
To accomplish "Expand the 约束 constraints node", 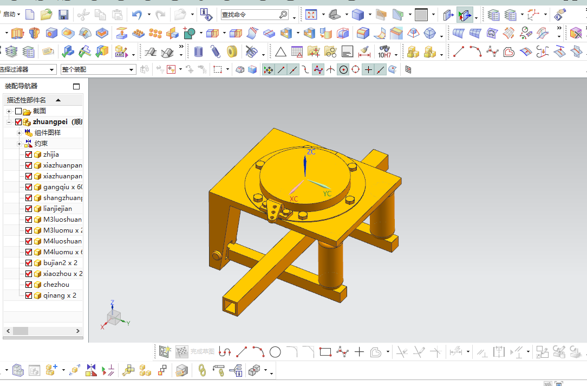I will click(19, 144).
